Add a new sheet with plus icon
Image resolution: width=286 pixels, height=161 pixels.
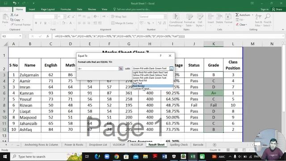214,145
